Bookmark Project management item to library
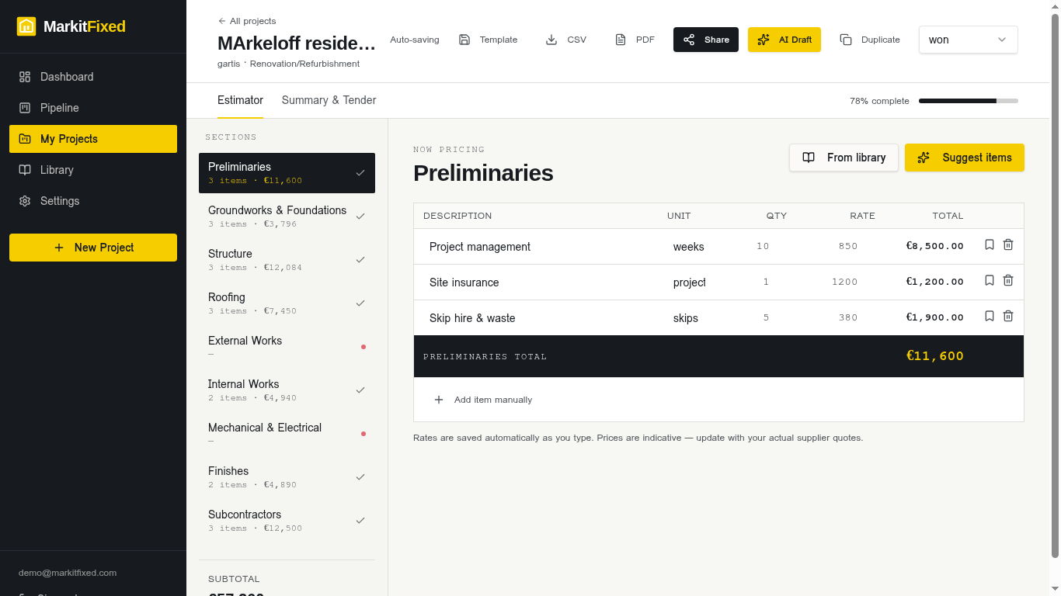 990,244
